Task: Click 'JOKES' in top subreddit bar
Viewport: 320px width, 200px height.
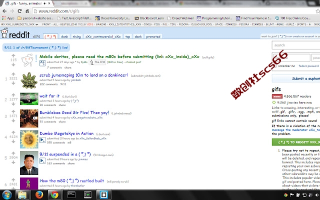Action: pyautogui.click(x=148, y=24)
